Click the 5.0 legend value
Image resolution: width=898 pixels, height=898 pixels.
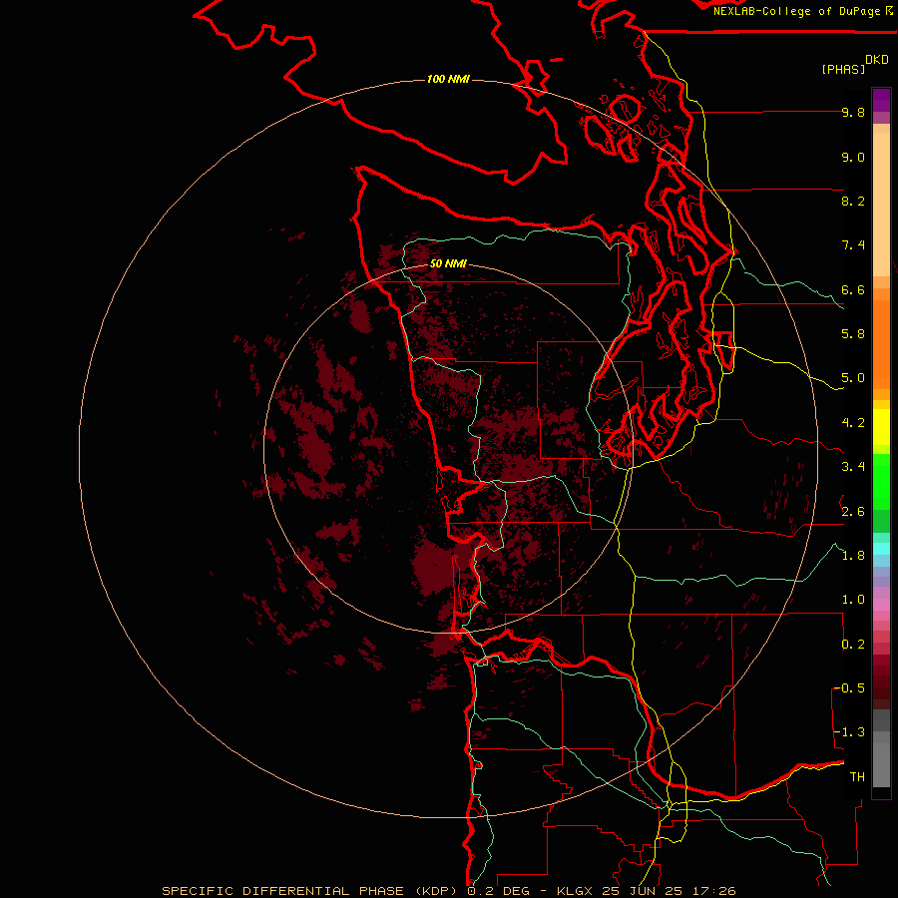[x=853, y=378]
